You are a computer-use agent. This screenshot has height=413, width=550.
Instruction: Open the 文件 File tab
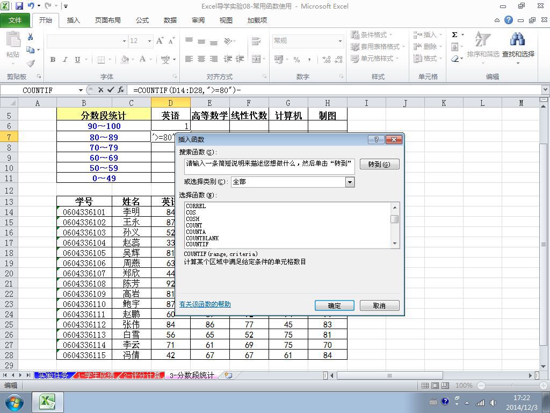15,20
